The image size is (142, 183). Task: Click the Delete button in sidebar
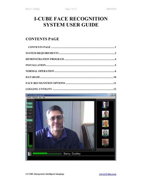[30, 117]
